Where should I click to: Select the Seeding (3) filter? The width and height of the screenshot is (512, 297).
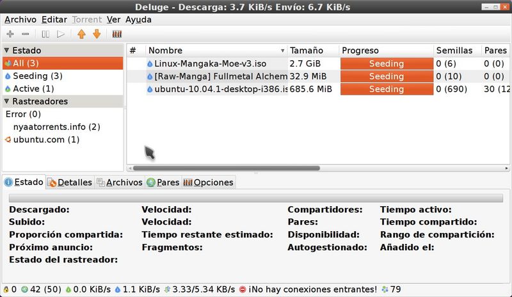pyautogui.click(x=37, y=76)
